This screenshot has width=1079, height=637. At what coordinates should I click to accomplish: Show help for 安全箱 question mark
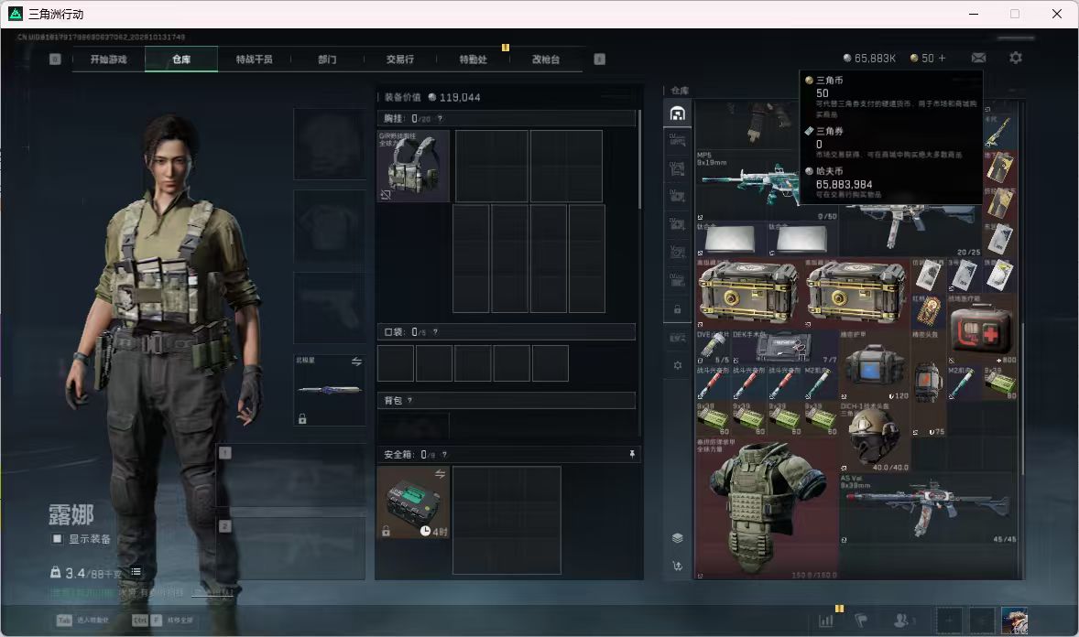[444, 455]
